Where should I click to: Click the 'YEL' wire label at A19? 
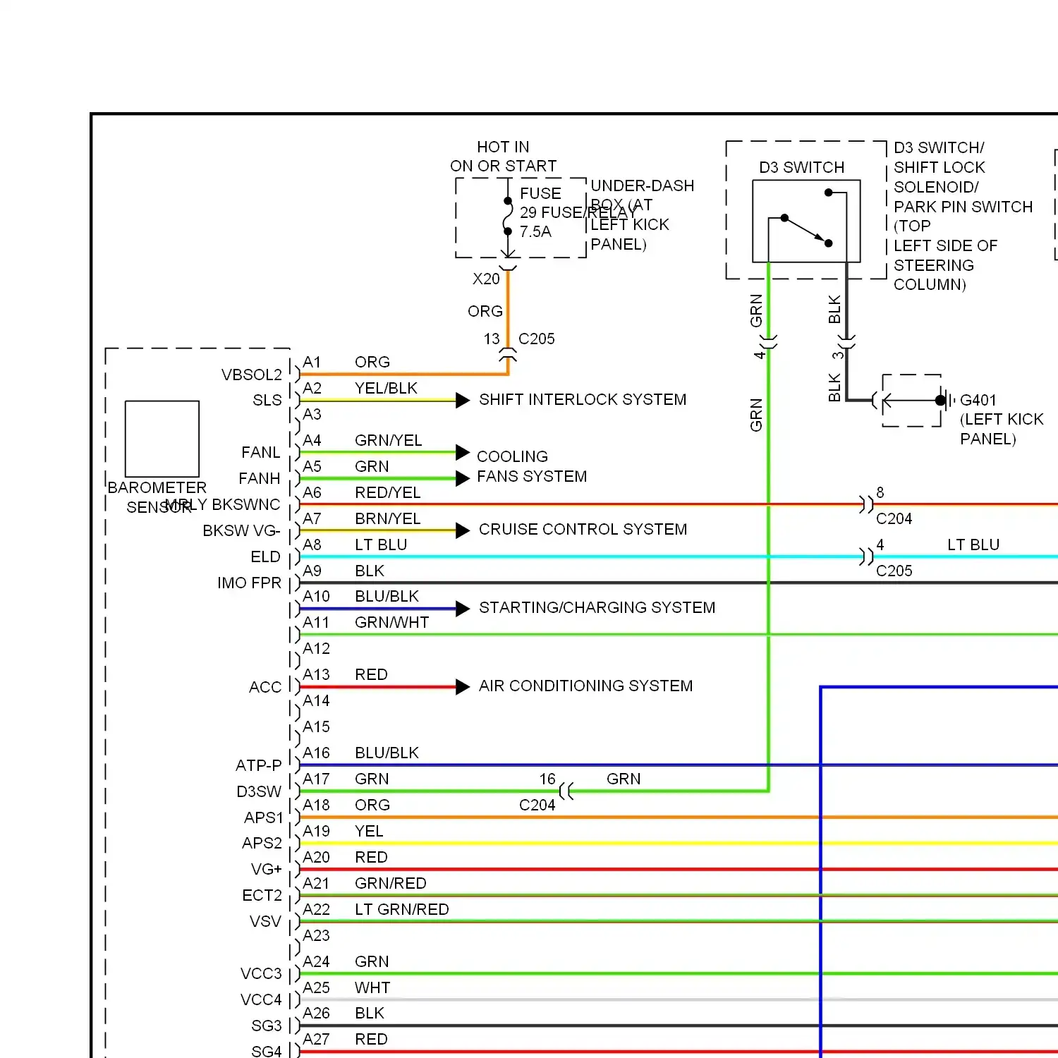tap(369, 832)
